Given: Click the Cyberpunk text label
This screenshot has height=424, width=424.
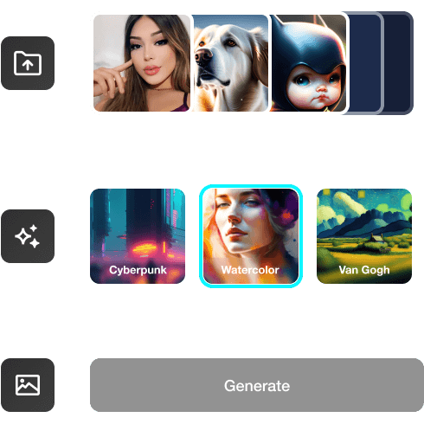Looking at the screenshot, I should pyautogui.click(x=138, y=270).
